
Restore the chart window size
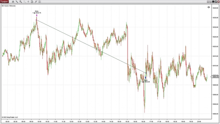216,2
